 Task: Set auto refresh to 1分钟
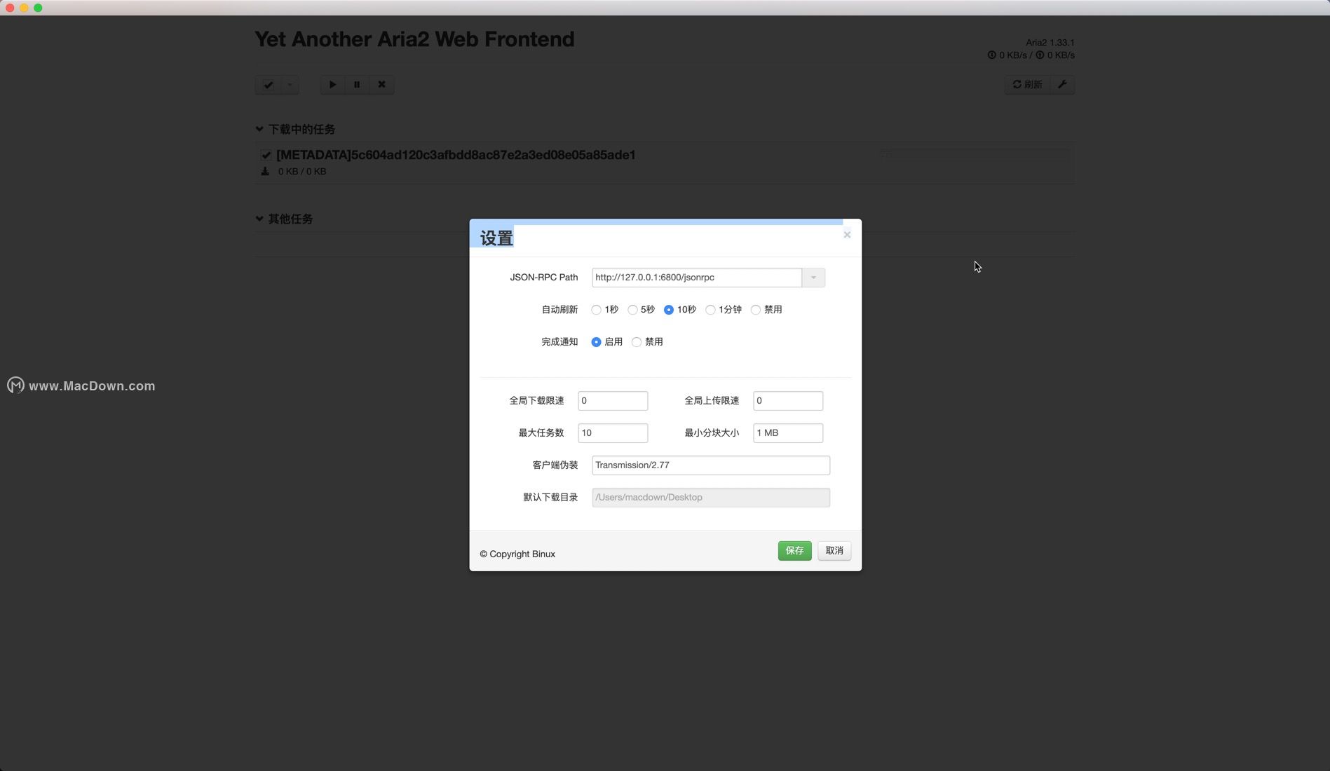711,310
